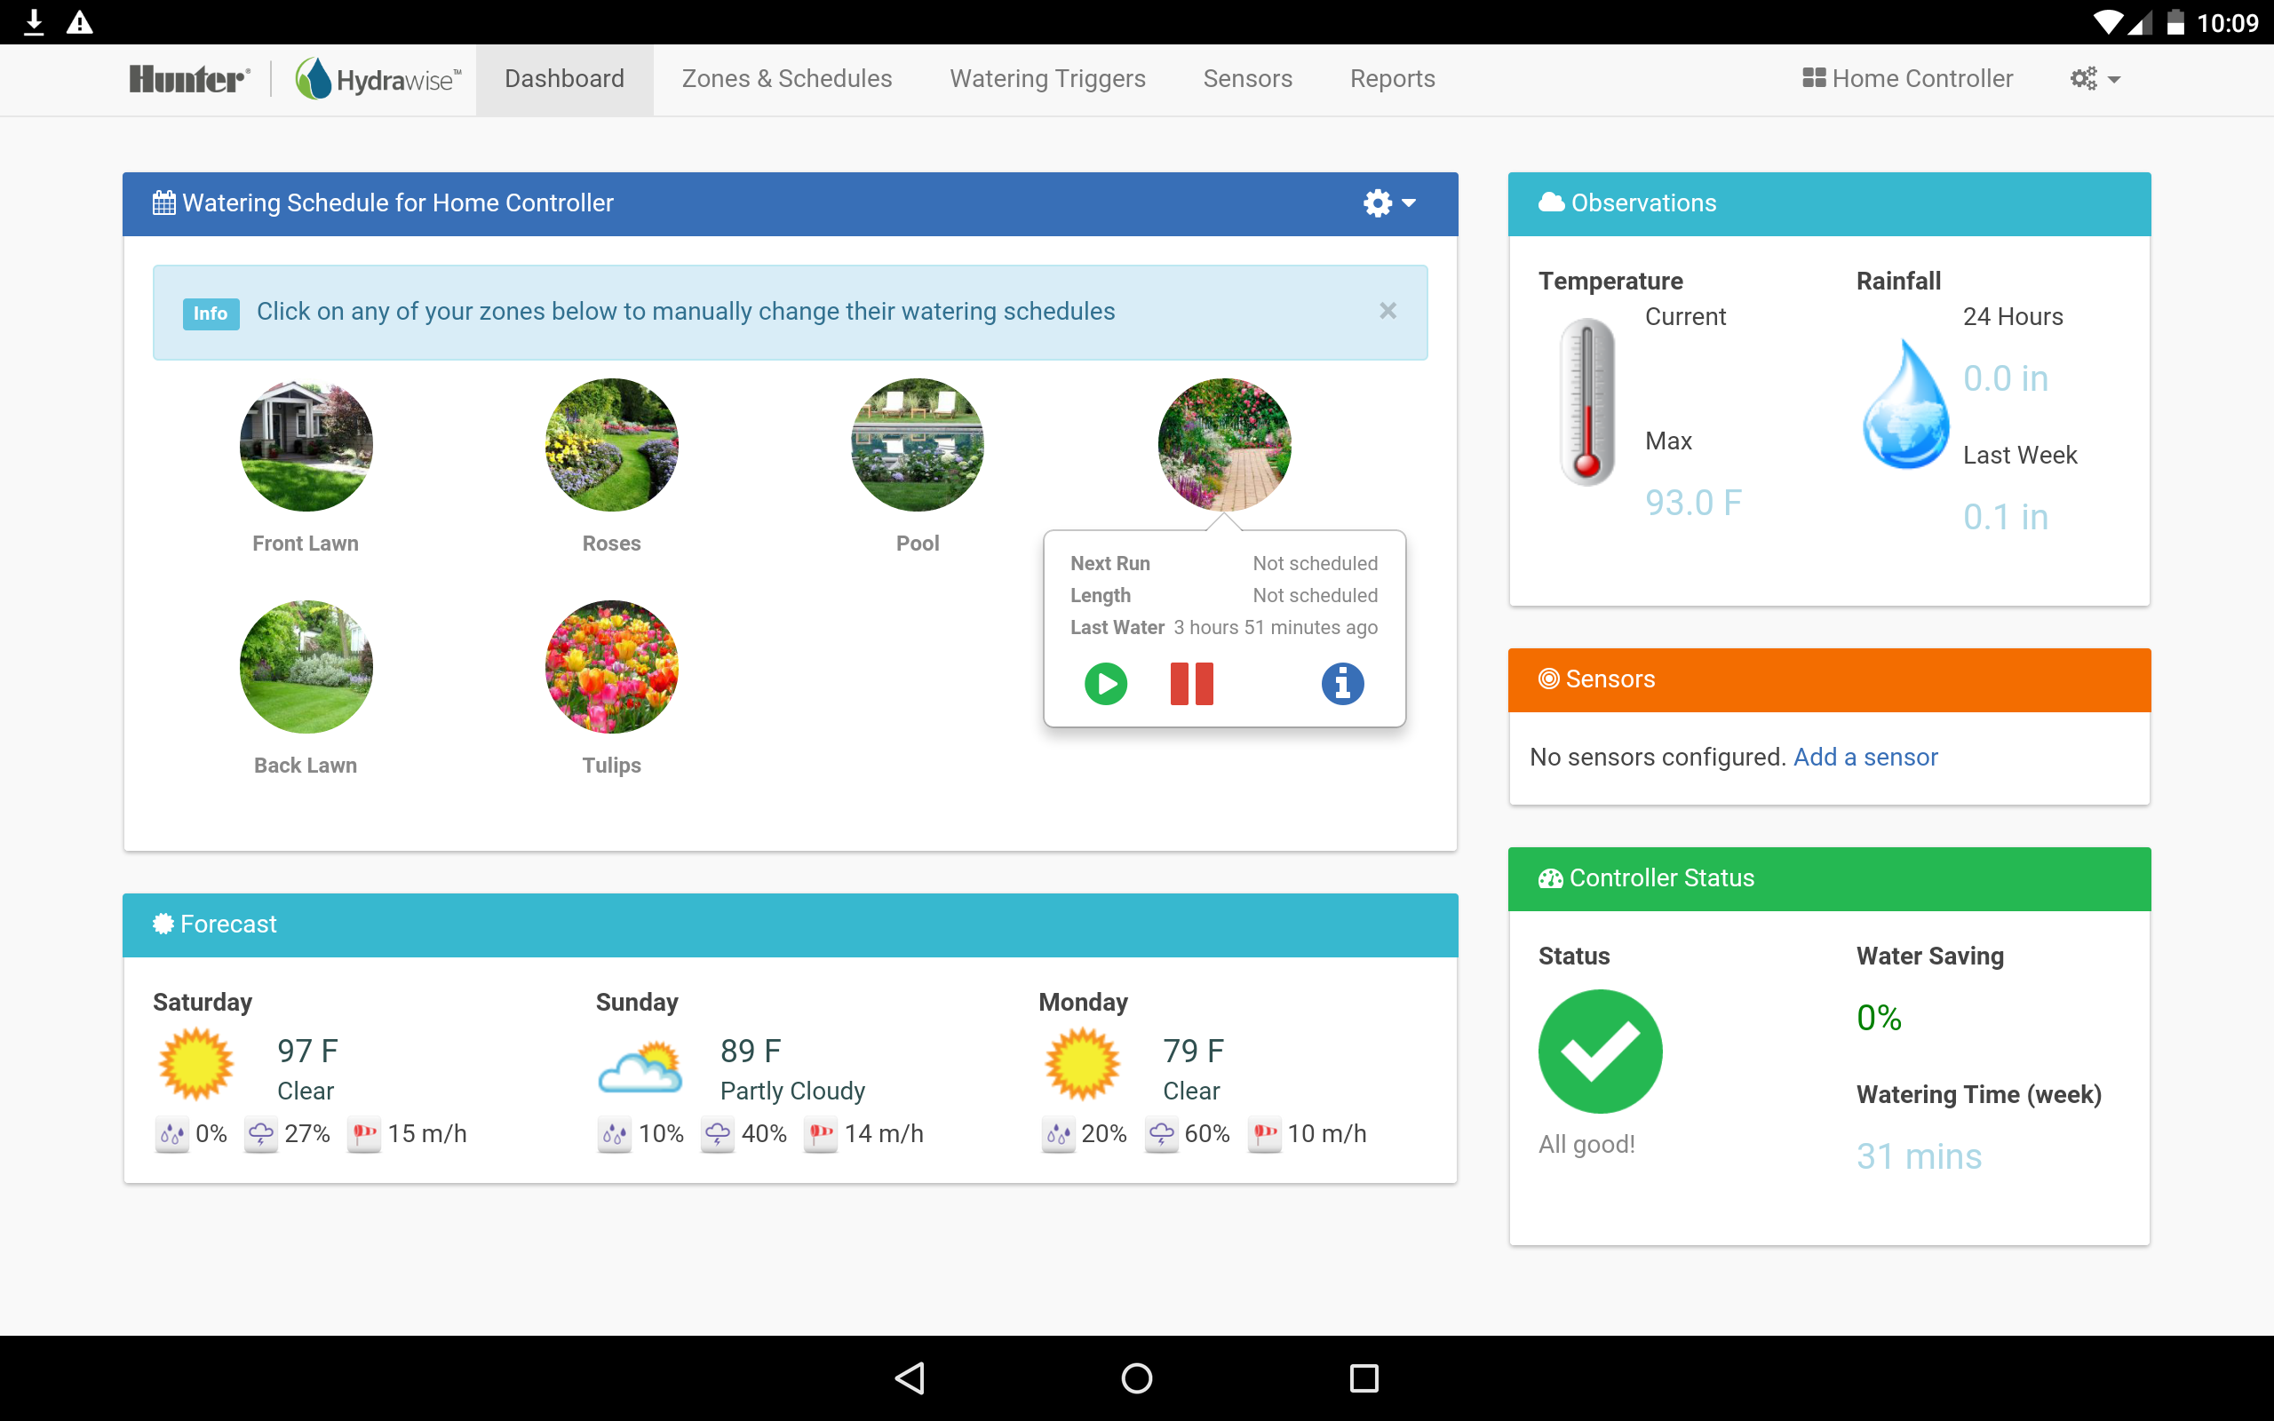Viewport: 2274px width, 1421px height.
Task: Click the Hydrawise logo
Action: point(378,79)
